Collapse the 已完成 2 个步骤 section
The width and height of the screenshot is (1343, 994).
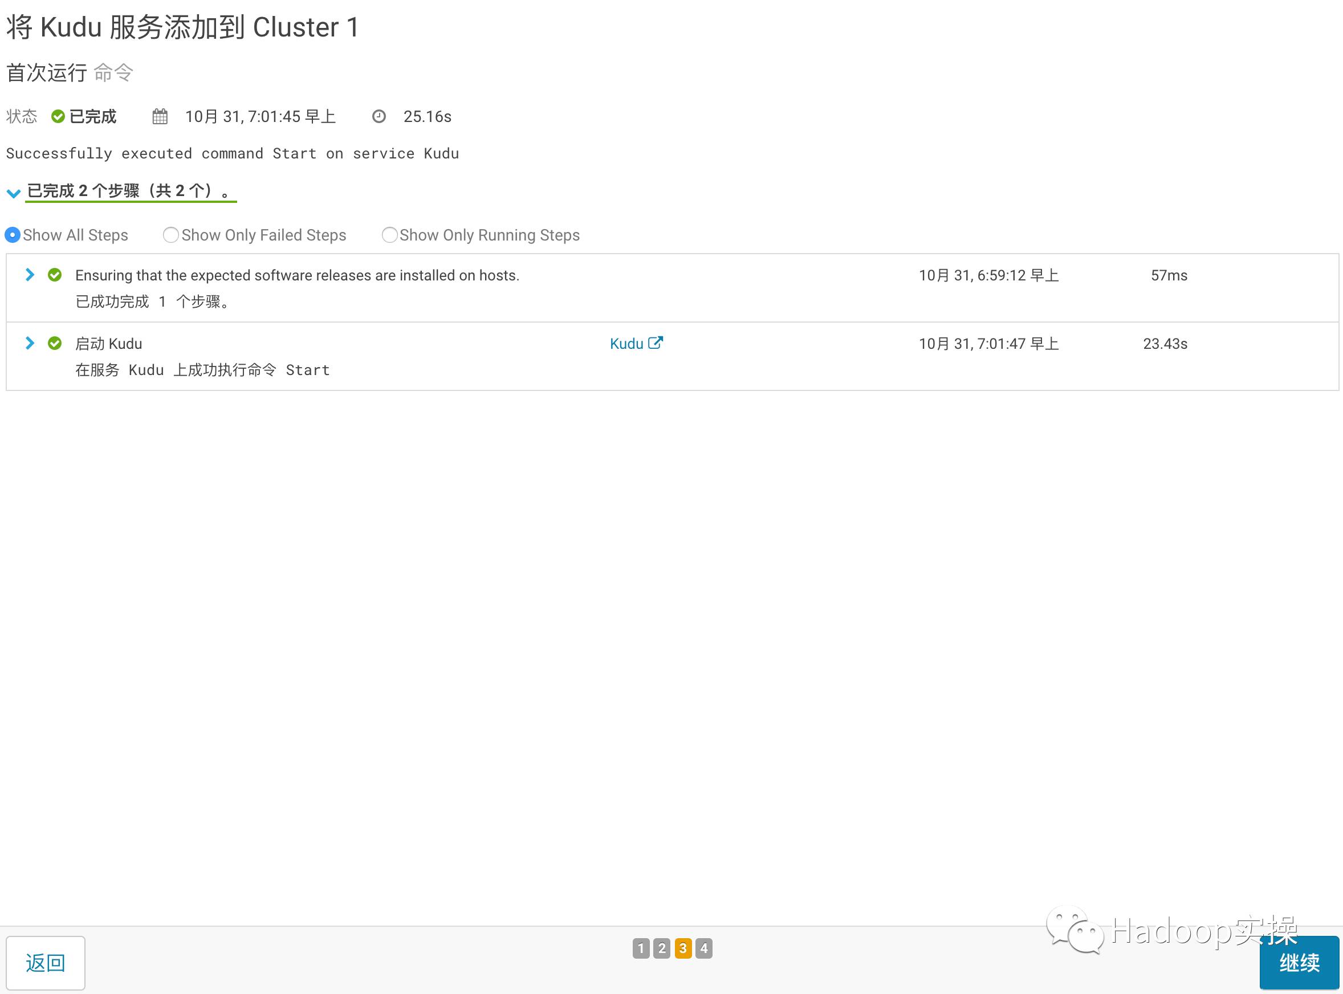(x=15, y=191)
